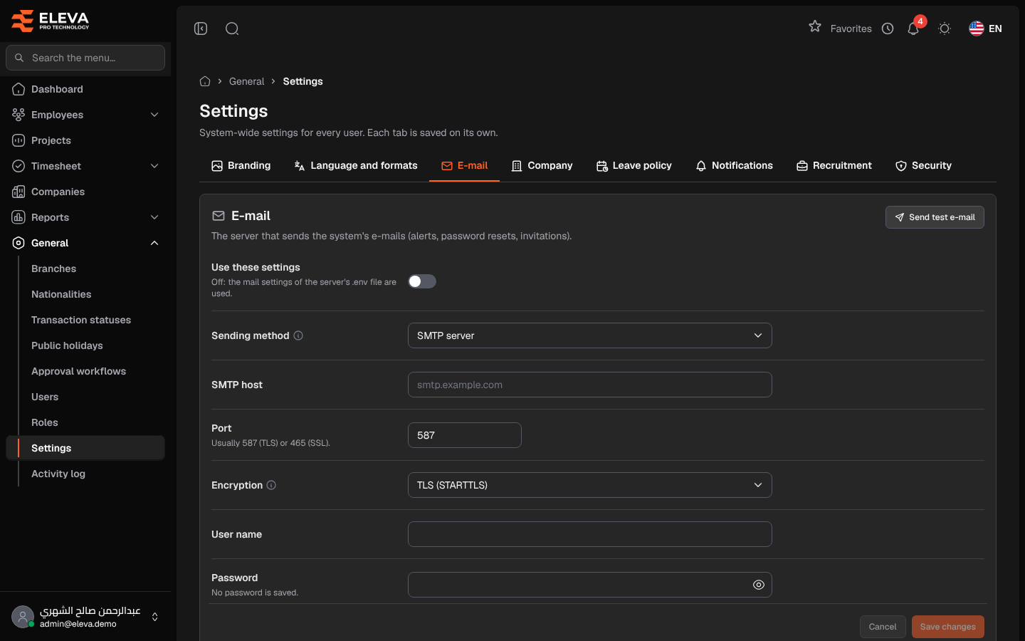Open the Leave policy tab
Image resolution: width=1025 pixels, height=641 pixels.
coord(634,165)
